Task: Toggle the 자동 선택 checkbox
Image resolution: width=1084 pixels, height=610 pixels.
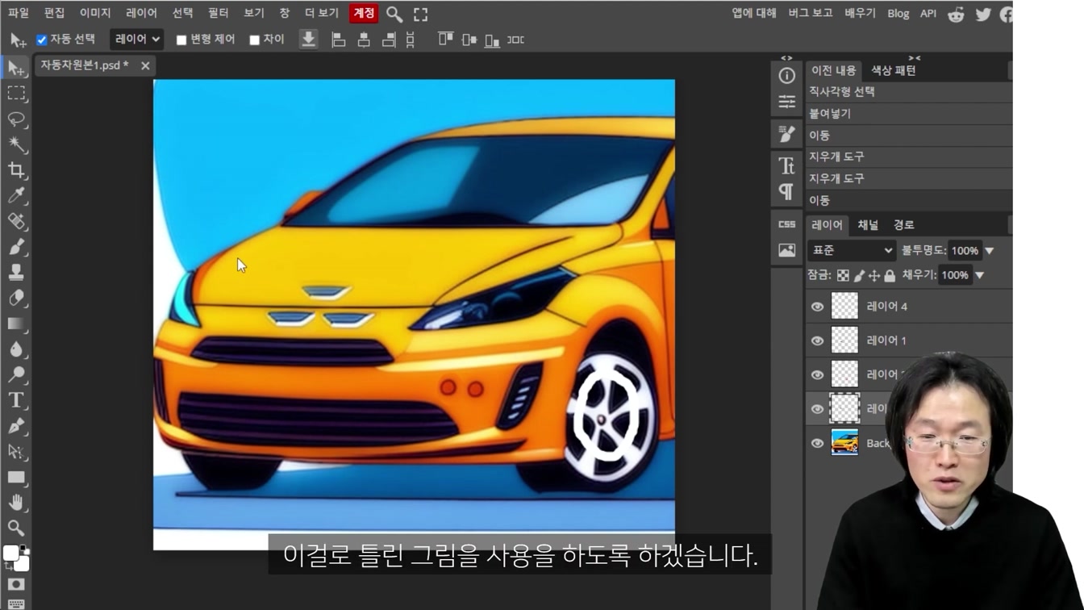Action: point(42,40)
